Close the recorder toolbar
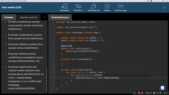The width and height of the screenshot is (169, 95). tap(167, 93)
